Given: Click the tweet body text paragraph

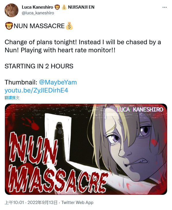Looking at the screenshot, I should [x=83, y=46].
